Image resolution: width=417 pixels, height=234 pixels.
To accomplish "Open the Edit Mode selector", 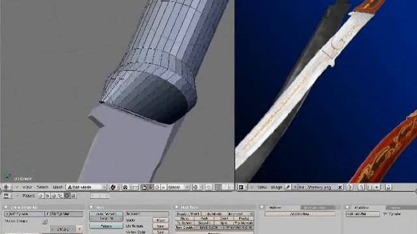I will [x=87, y=187].
